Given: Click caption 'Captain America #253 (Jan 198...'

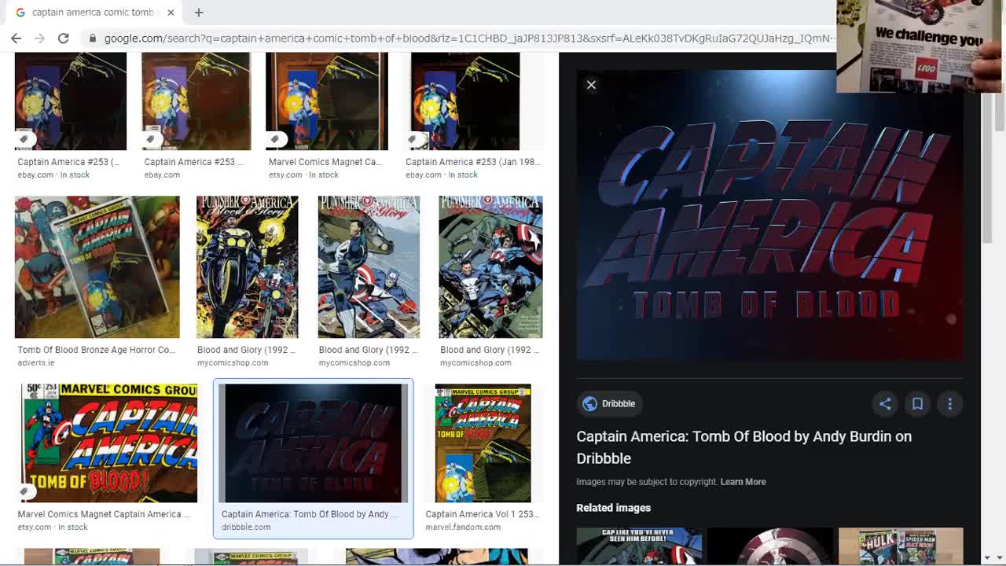Looking at the screenshot, I should click(472, 162).
